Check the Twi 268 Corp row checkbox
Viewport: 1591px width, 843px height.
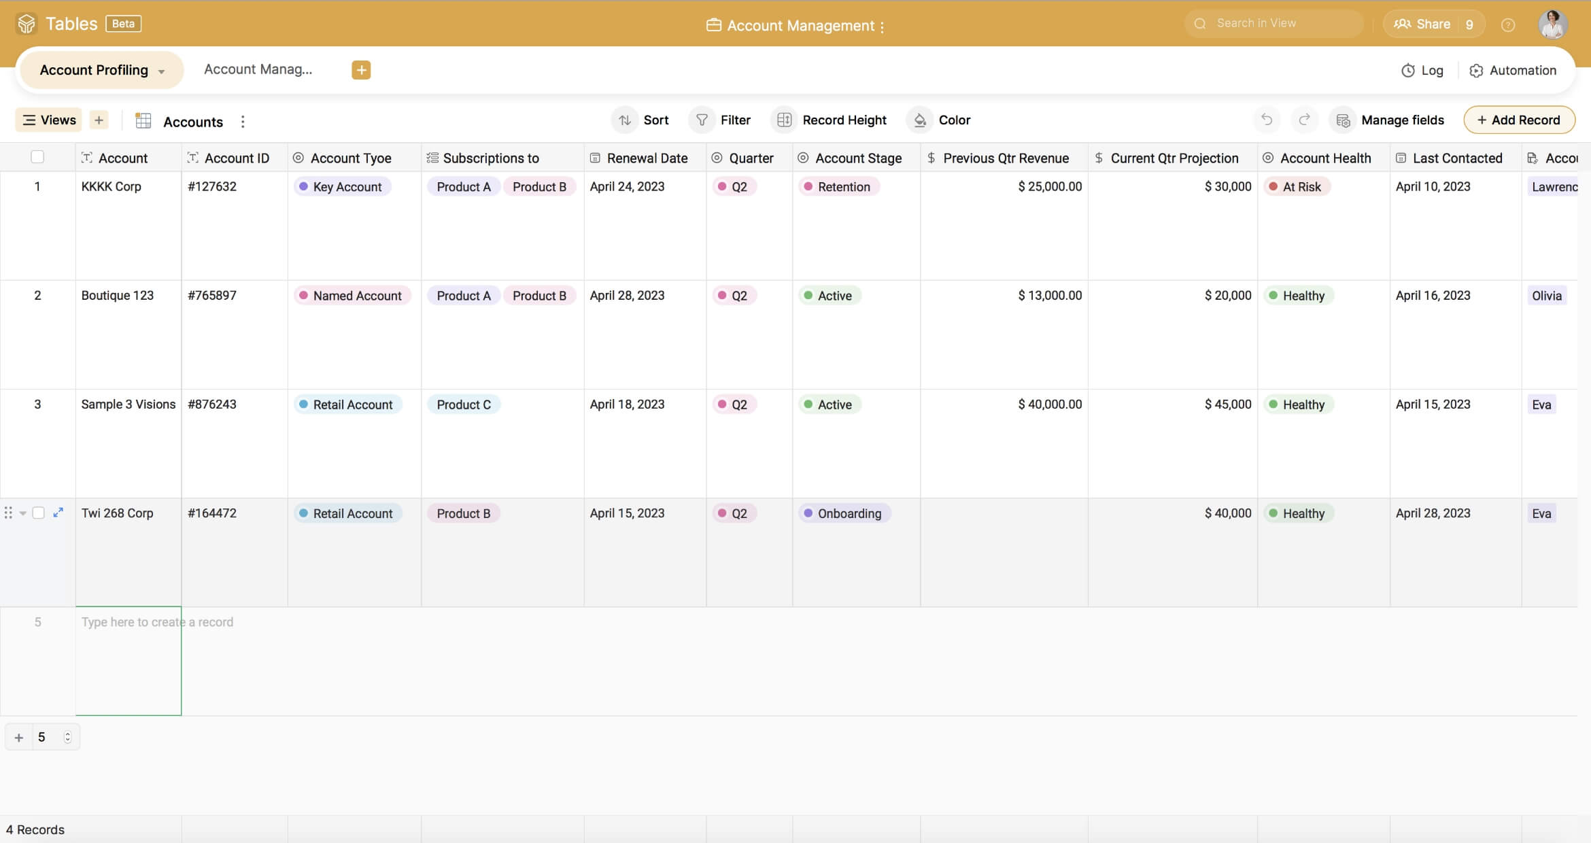(39, 513)
